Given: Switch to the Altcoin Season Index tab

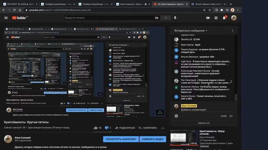Looking at the screenshot, I should point(208,4).
